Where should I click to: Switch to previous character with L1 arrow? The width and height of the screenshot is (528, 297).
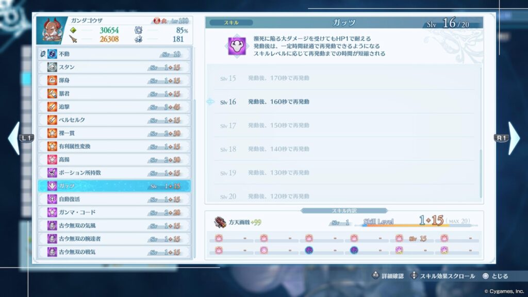14,138
